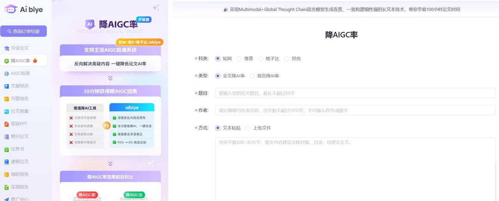499x201 pixels.
Task: Click the 支持主流AIGC检测系统 heading
Action: [x=110, y=50]
